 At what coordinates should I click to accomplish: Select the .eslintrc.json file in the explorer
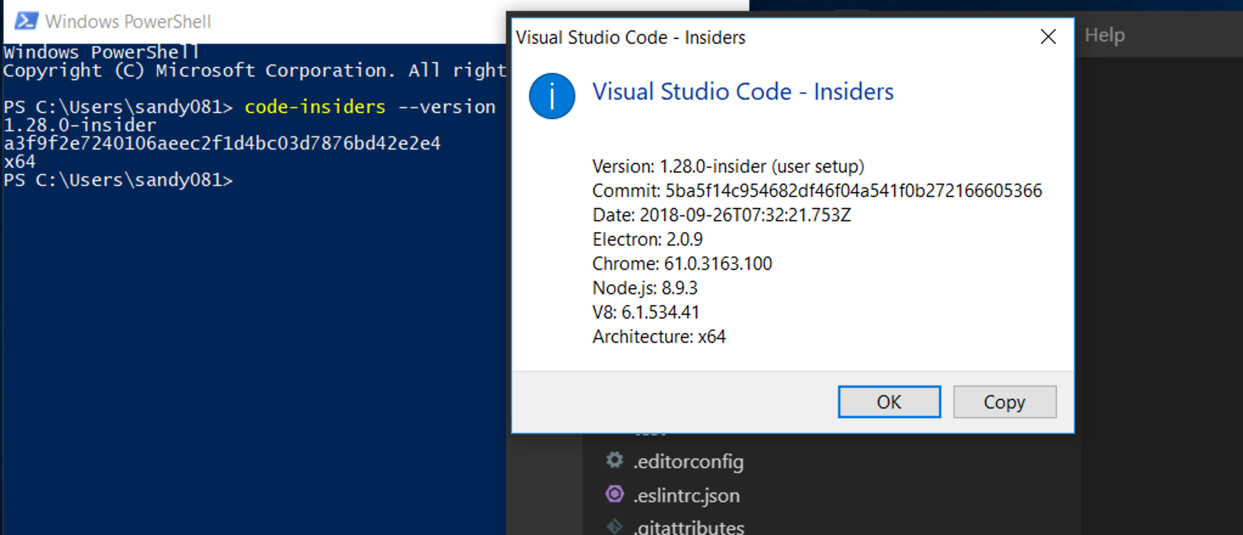[x=687, y=495]
